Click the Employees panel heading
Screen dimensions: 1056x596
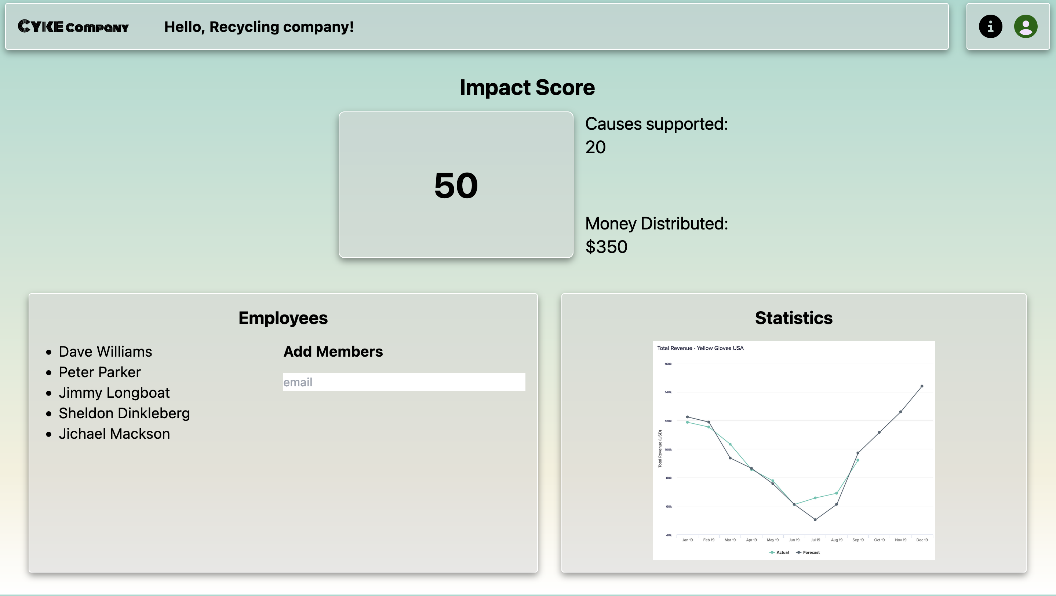pyautogui.click(x=283, y=318)
